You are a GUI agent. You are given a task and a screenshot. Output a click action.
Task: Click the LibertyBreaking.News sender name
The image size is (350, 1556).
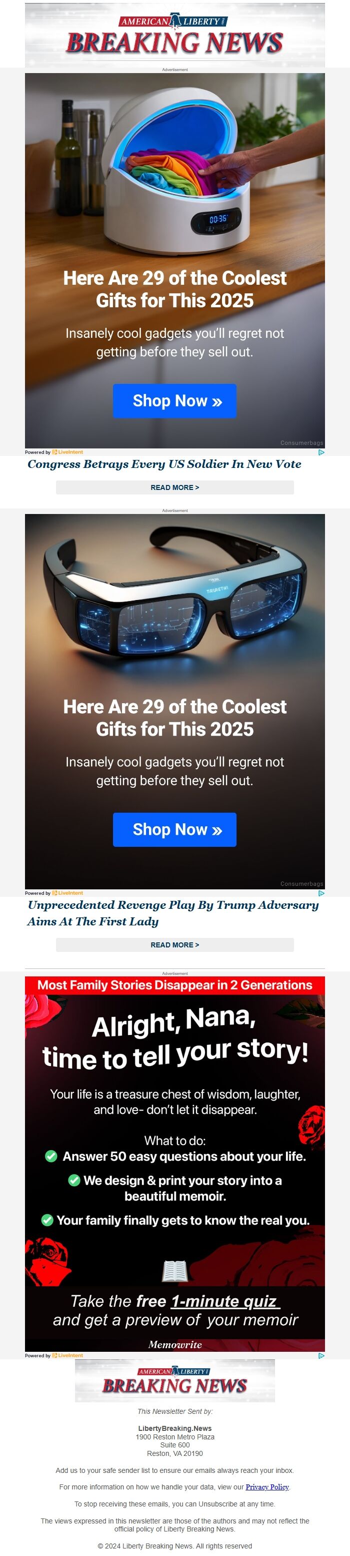point(174,1428)
